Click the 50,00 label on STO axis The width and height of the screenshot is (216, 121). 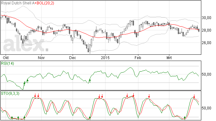(x=206, y=108)
